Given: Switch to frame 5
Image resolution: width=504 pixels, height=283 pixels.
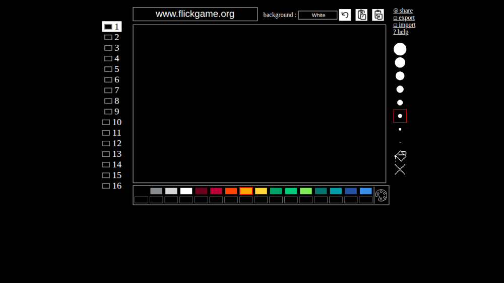Looking at the screenshot, I should click(x=111, y=69).
